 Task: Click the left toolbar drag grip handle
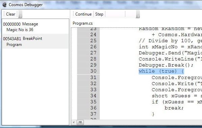click(x=4, y=14)
